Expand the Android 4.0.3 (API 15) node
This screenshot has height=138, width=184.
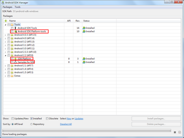pyautogui.click(x=5, y=35)
